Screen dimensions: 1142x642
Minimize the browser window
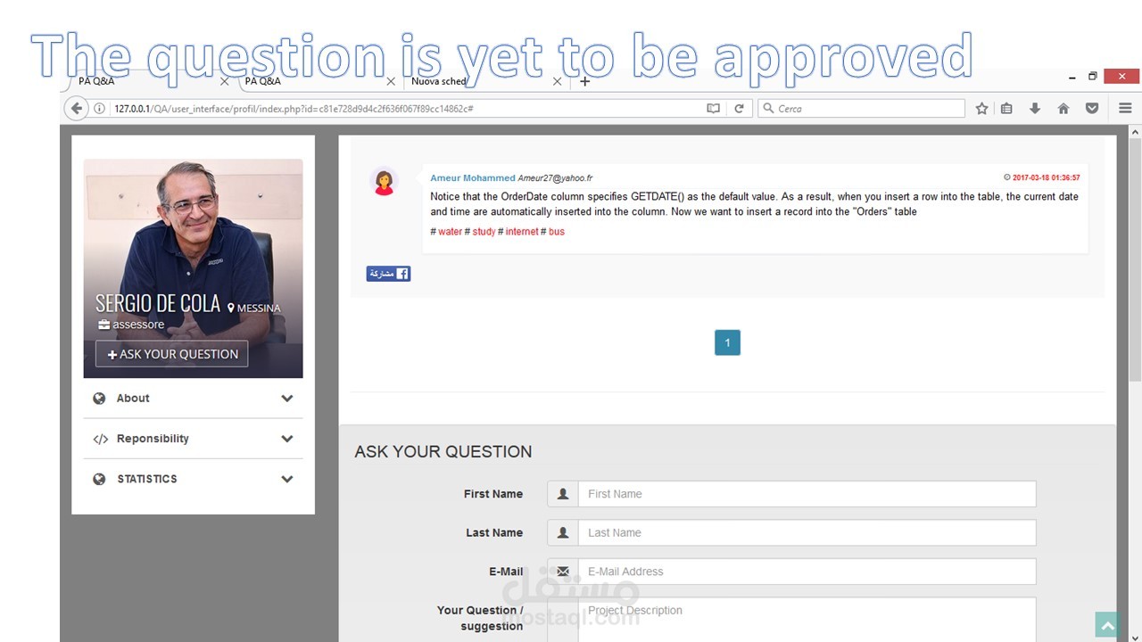(1072, 78)
